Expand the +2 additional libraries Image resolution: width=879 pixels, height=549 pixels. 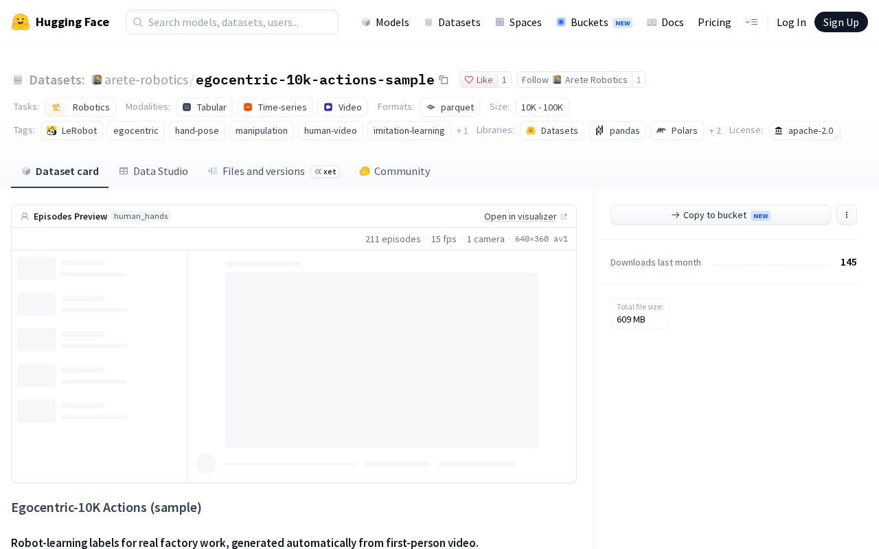pyautogui.click(x=715, y=130)
